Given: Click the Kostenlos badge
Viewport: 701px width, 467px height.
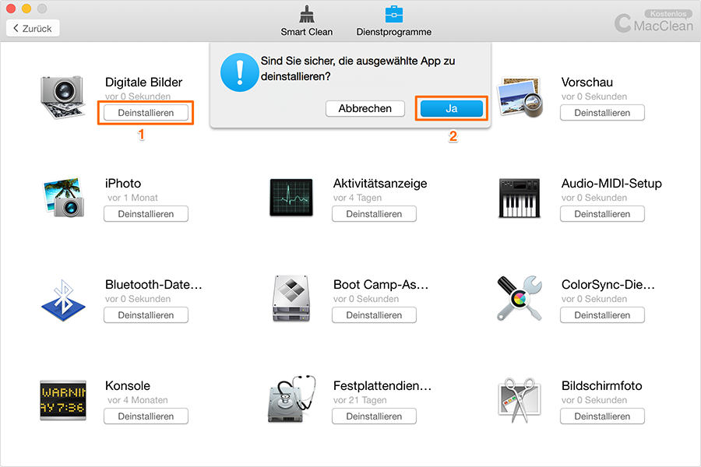Looking at the screenshot, I should pos(668,14).
